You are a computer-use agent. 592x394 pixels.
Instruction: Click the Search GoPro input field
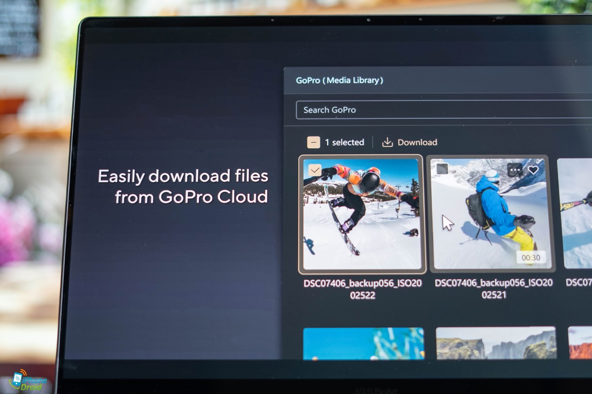point(439,110)
